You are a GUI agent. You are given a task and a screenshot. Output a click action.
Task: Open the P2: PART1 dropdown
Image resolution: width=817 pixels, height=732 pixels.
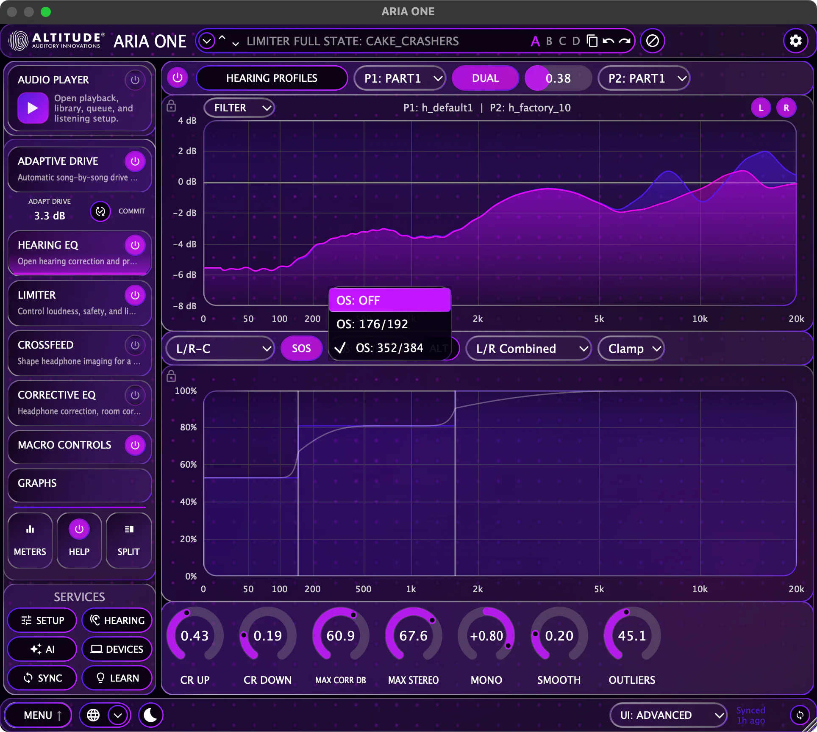click(x=644, y=78)
